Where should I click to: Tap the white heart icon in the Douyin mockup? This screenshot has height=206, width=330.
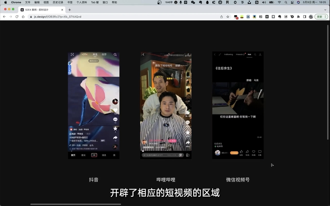tap(115, 110)
